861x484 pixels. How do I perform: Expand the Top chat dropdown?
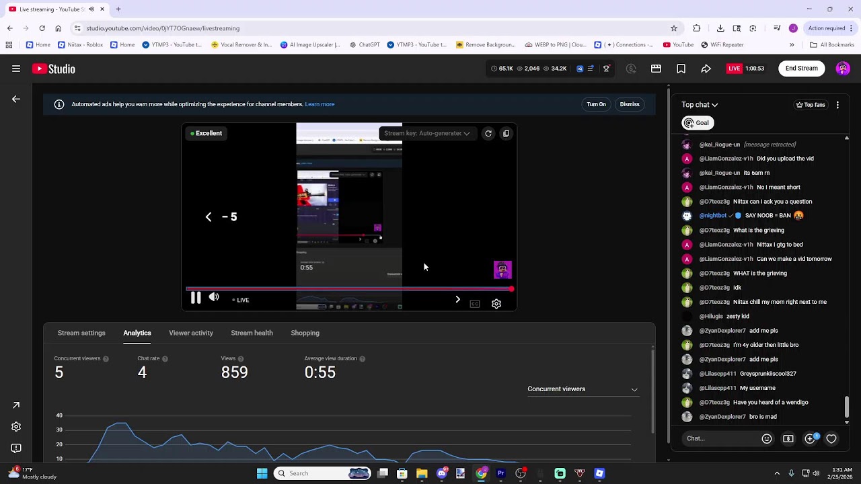click(700, 105)
